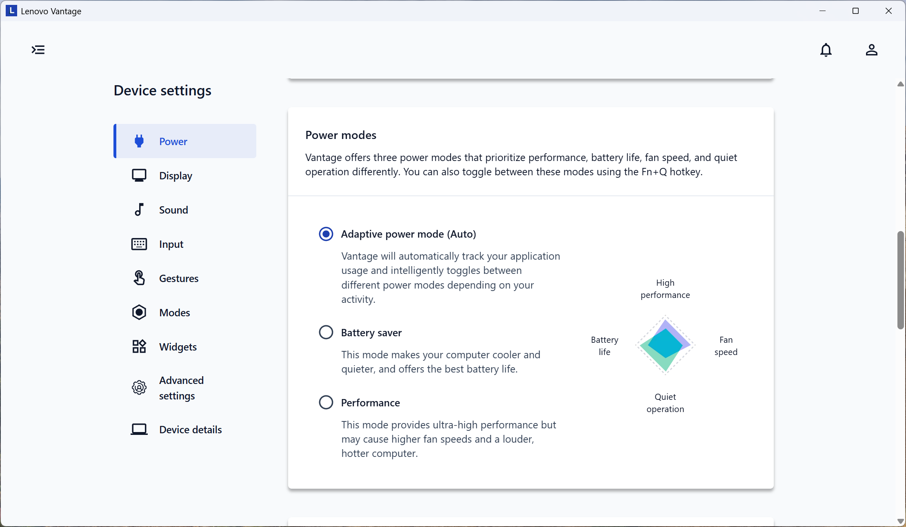Click the Sound music note icon
Image resolution: width=906 pixels, height=527 pixels.
coord(139,209)
